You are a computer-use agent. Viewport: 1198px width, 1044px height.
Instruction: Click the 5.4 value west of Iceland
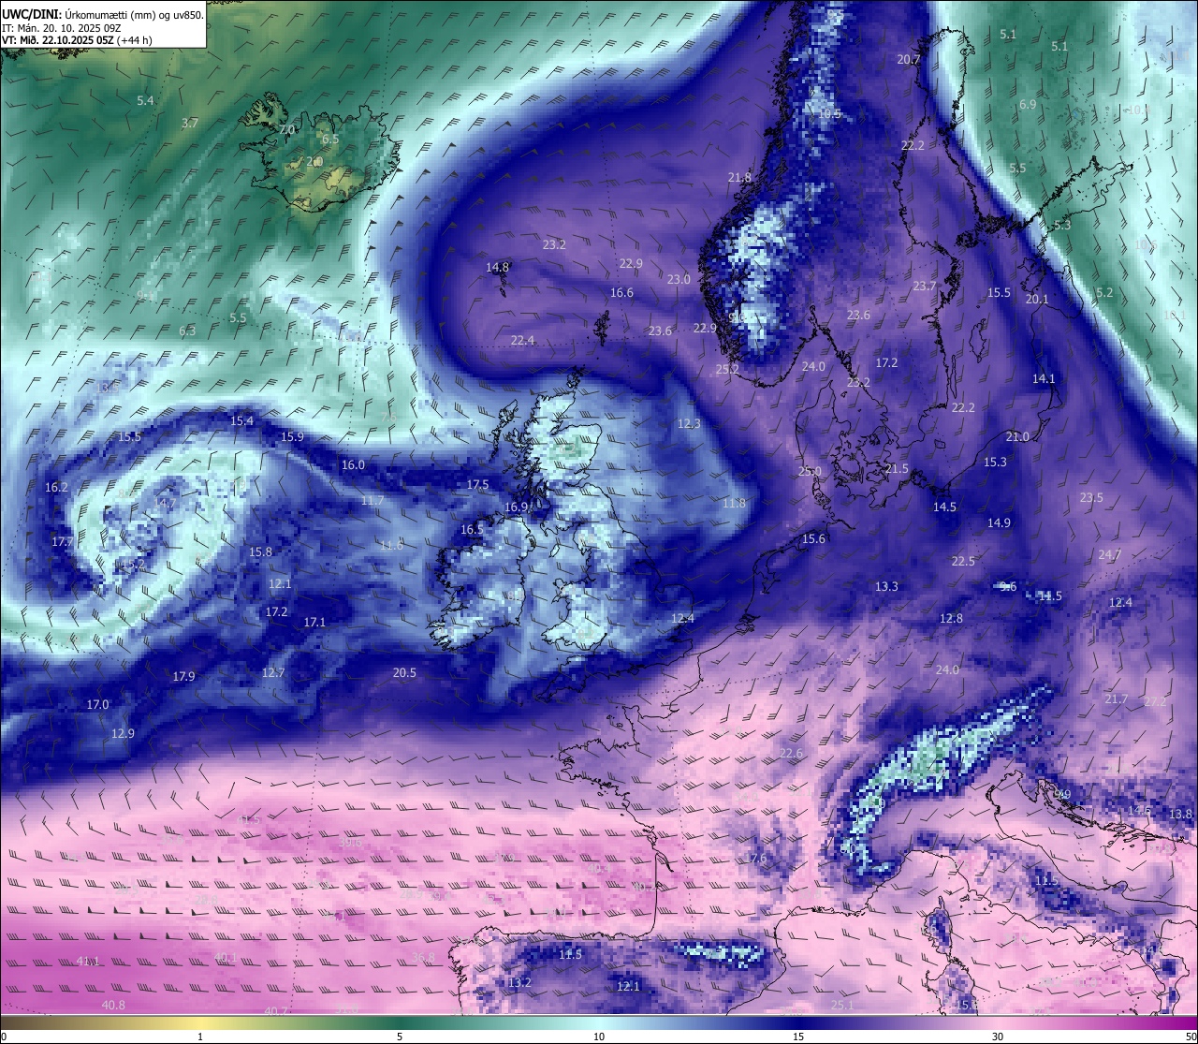[145, 100]
